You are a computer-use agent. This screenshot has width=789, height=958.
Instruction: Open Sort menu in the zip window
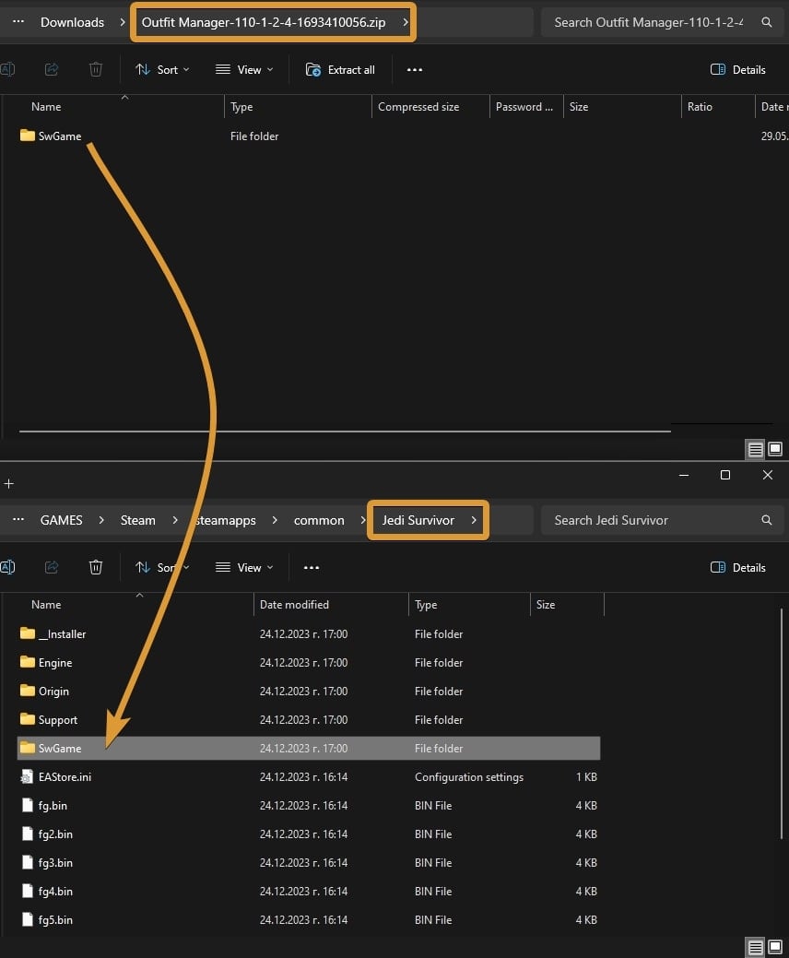tap(162, 70)
